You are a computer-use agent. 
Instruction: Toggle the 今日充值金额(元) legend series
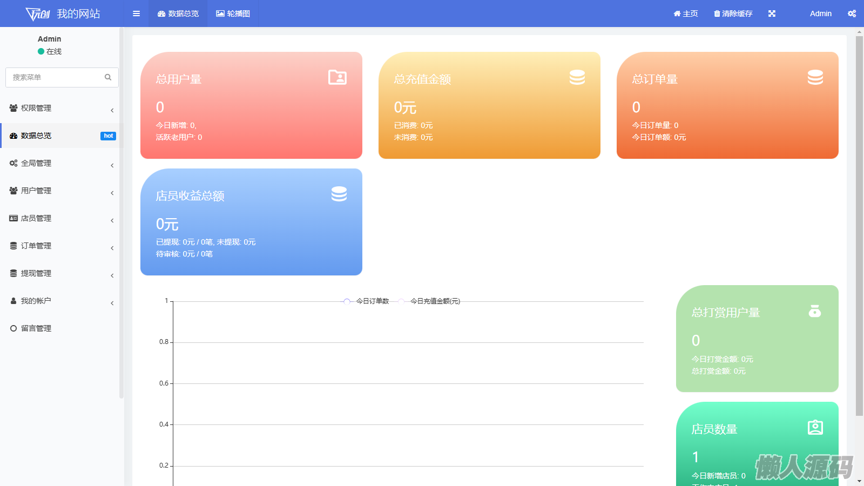click(429, 301)
